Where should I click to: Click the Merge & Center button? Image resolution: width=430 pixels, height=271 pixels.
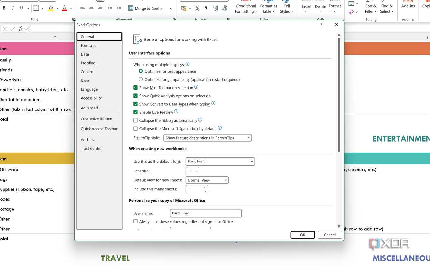146,8
